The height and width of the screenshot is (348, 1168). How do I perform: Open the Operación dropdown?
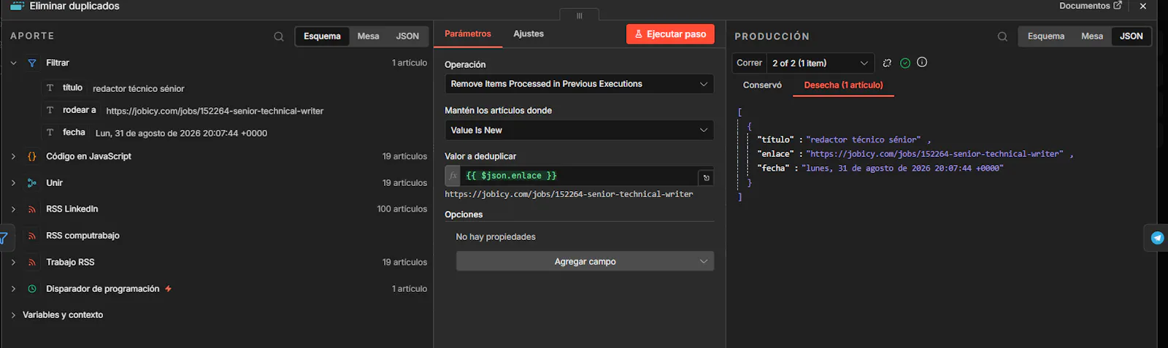point(579,84)
